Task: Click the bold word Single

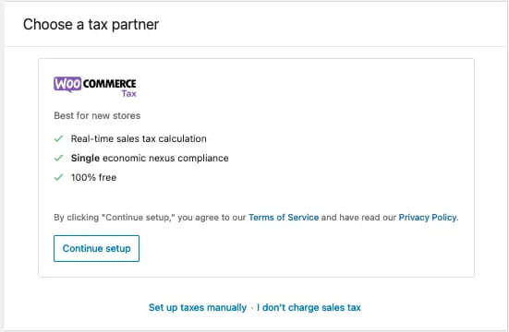Action: [x=85, y=159]
